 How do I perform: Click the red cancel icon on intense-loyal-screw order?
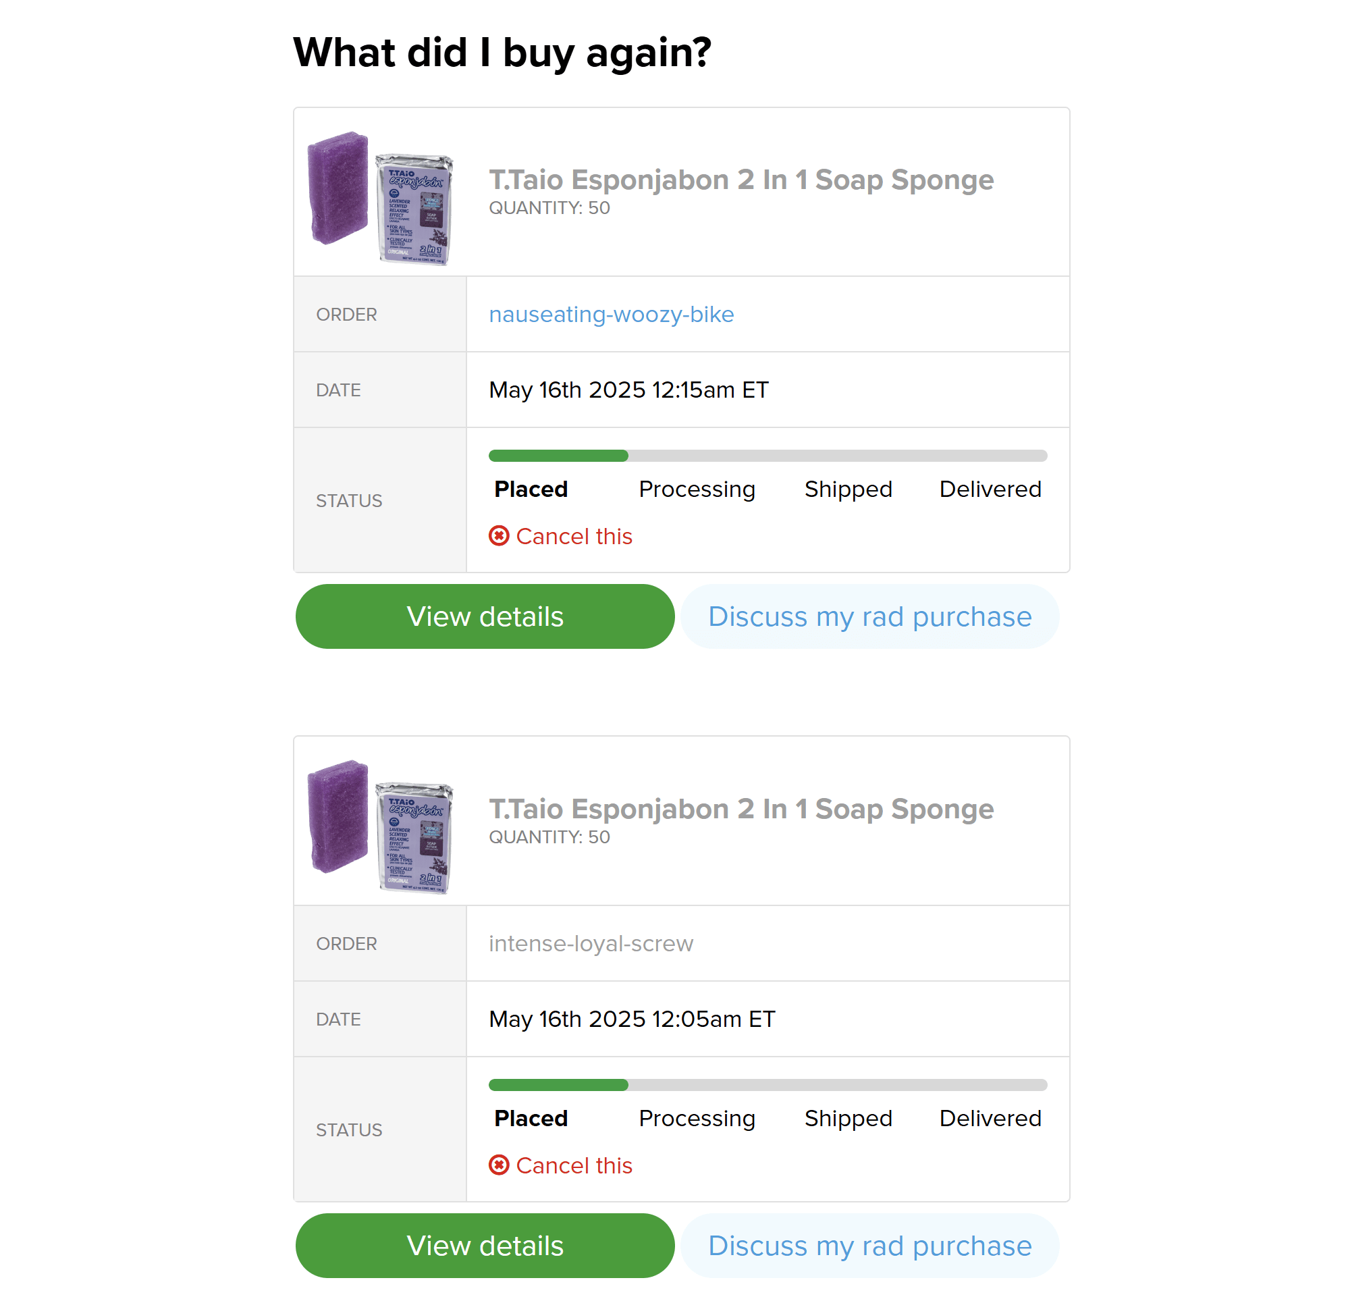click(x=500, y=1165)
